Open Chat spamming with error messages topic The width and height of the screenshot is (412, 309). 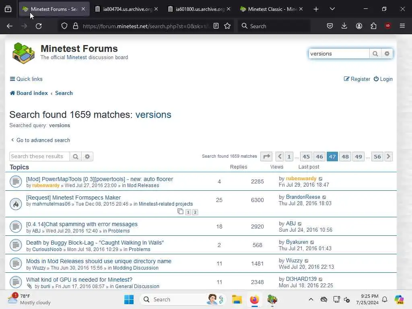tap(82, 224)
